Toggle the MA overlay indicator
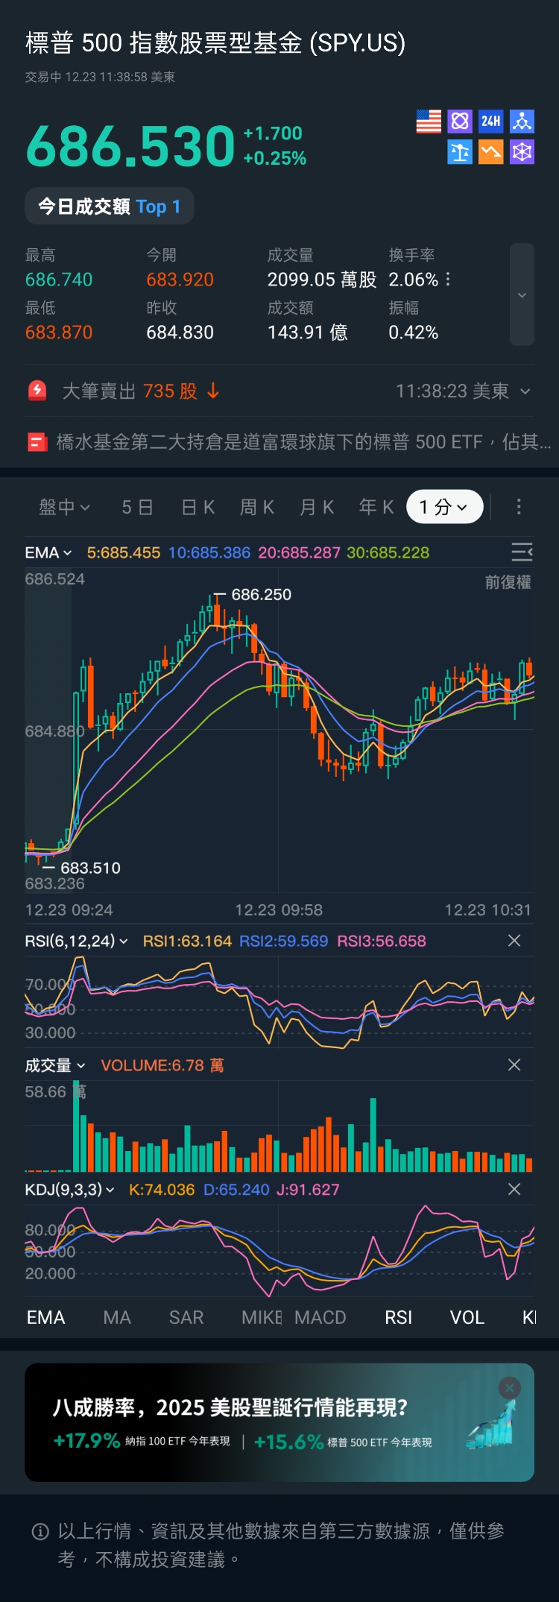Screen dimensions: 559x1602 (x=117, y=1317)
